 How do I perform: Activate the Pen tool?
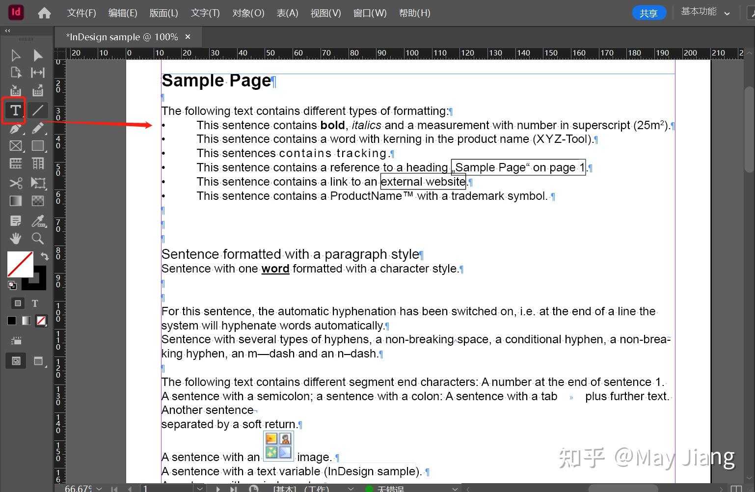14,129
